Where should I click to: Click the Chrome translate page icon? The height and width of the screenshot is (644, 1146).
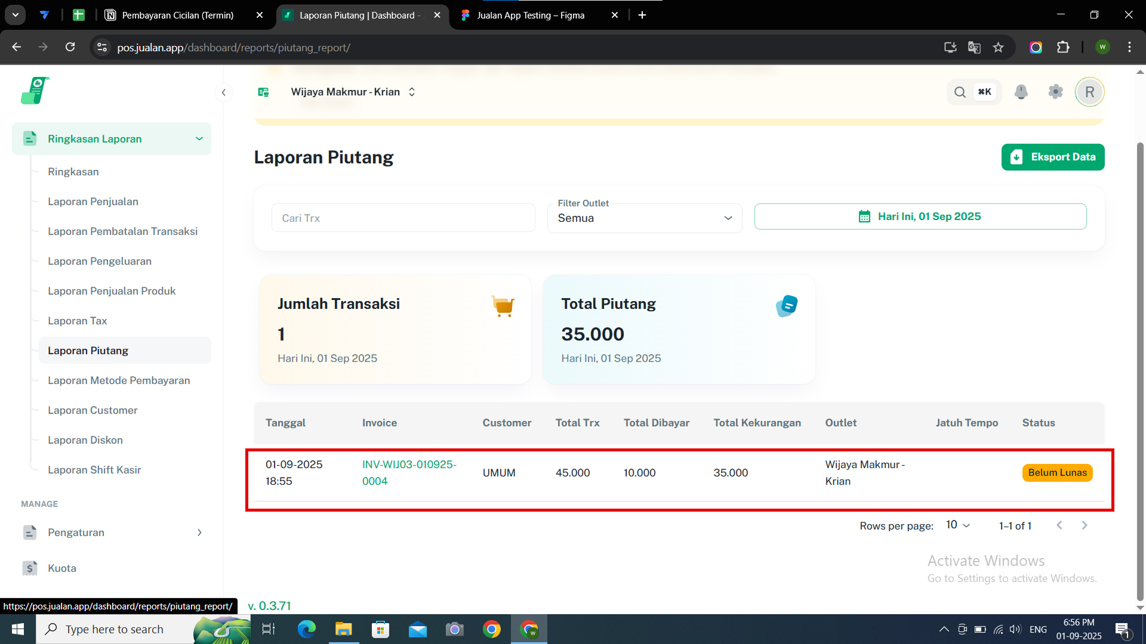tap(974, 47)
